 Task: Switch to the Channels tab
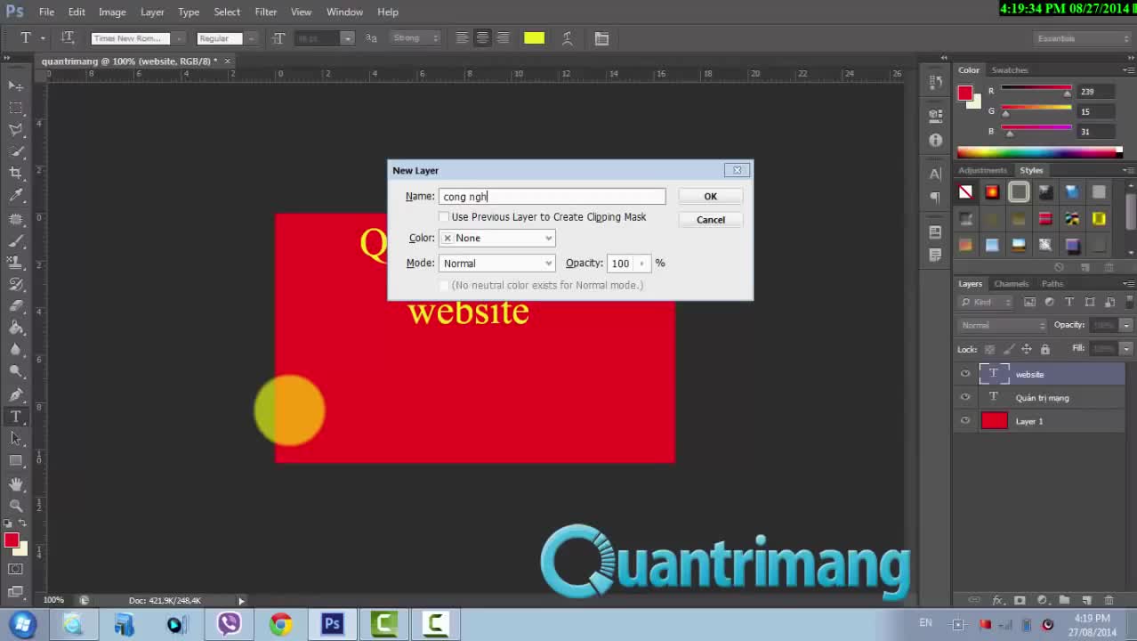[1011, 283]
